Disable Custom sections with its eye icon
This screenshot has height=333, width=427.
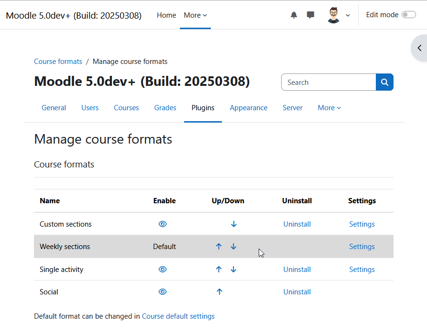tap(163, 224)
